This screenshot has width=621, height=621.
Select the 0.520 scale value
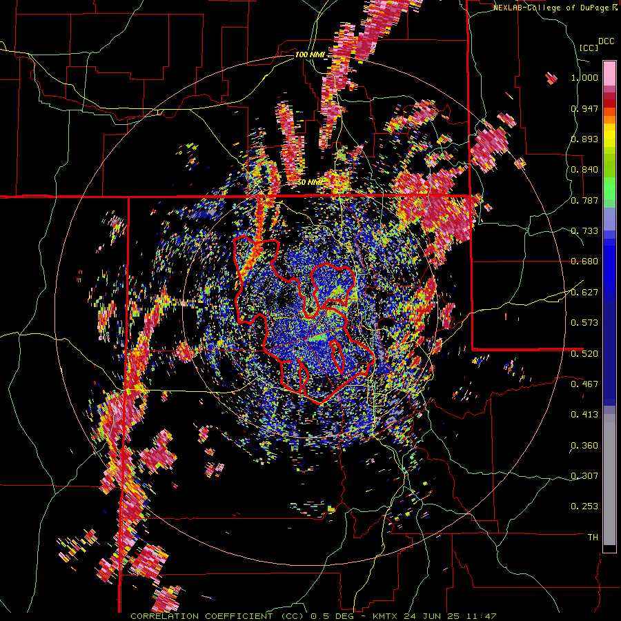click(x=584, y=353)
